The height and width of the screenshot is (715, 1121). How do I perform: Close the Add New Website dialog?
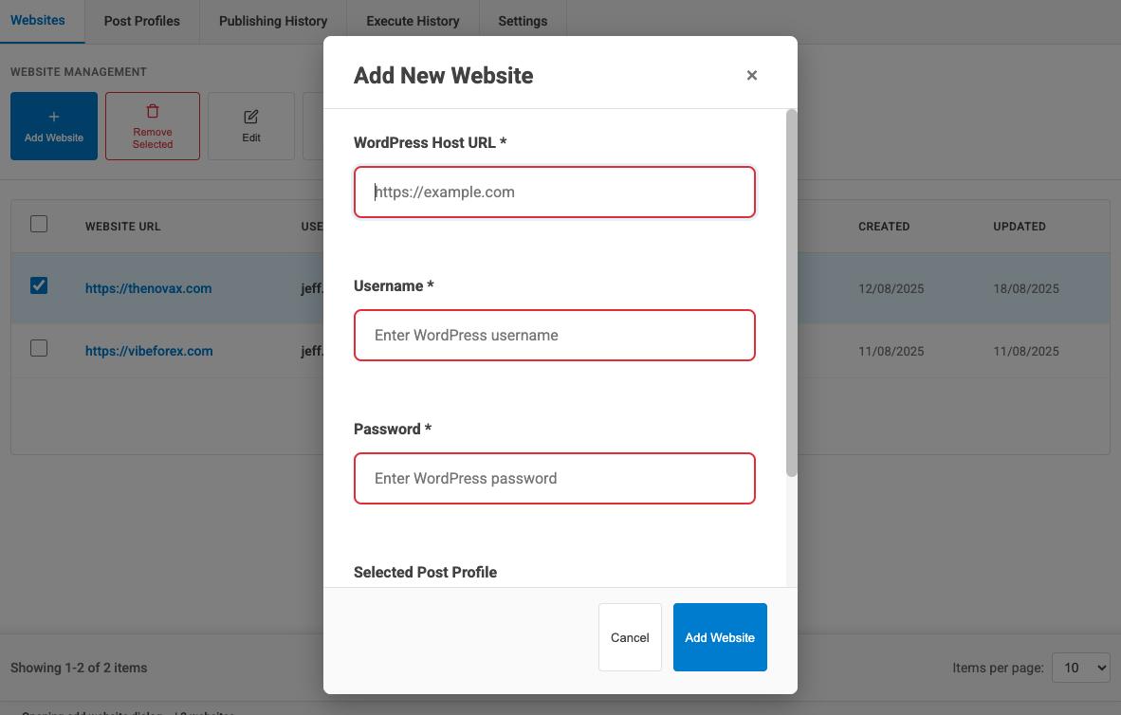(x=751, y=75)
